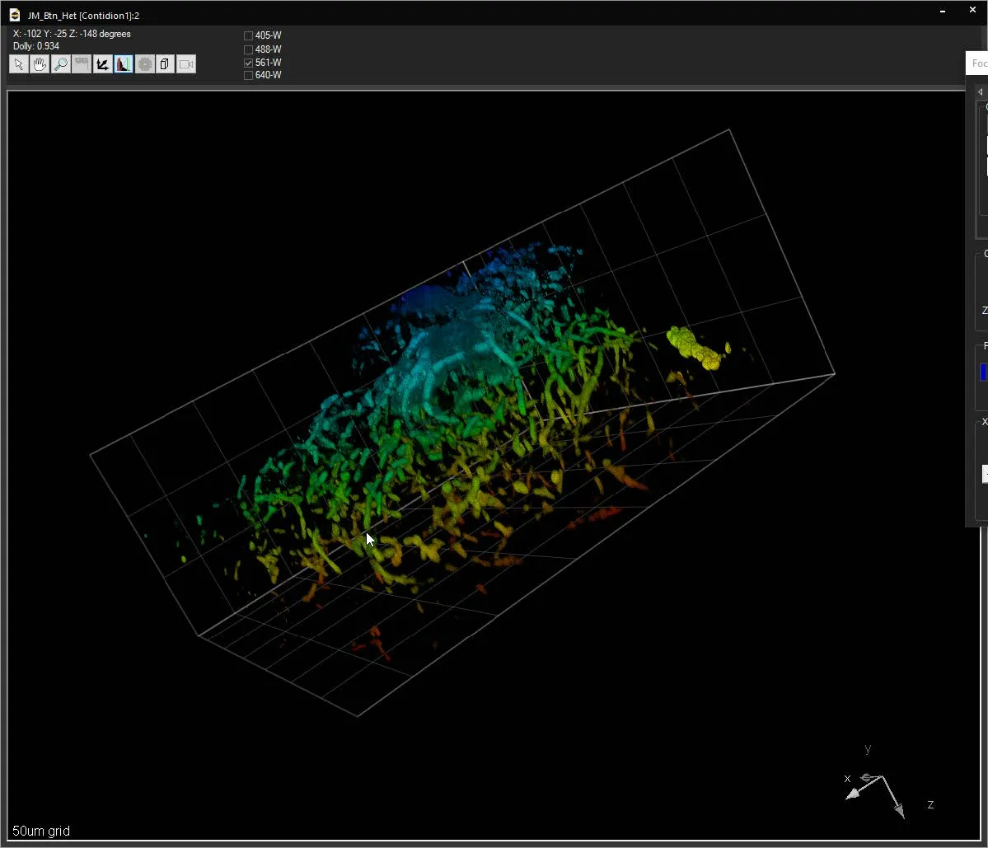988x848 pixels.
Task: Enable the 640-W channel checkbox
Action: coord(248,76)
